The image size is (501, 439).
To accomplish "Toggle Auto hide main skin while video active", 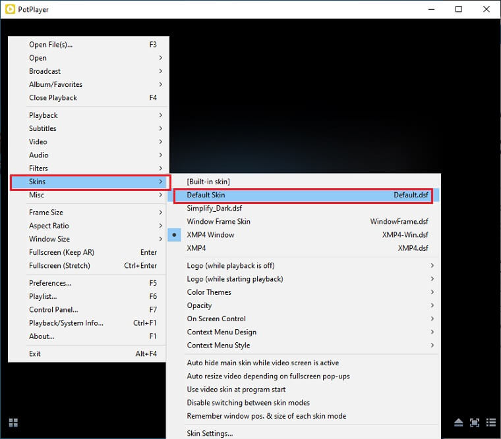I will pyautogui.click(x=303, y=363).
